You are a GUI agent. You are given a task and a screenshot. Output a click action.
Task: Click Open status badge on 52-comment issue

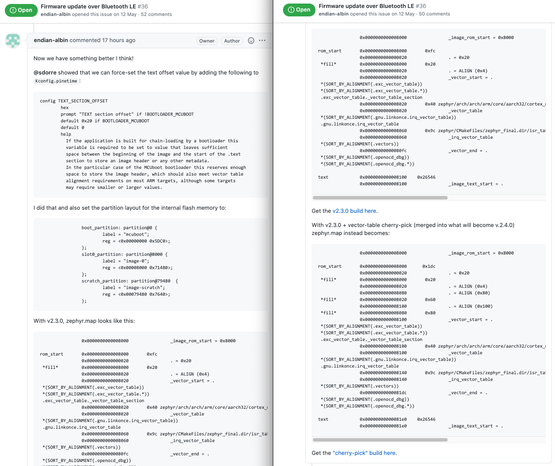click(x=21, y=10)
